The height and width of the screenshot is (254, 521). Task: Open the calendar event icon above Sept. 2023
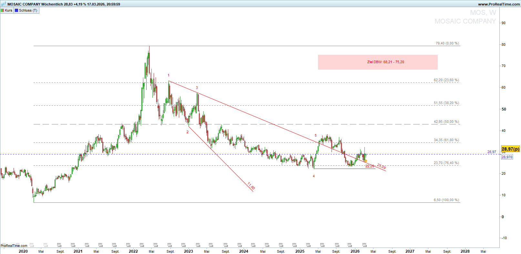pyautogui.click(x=225, y=245)
